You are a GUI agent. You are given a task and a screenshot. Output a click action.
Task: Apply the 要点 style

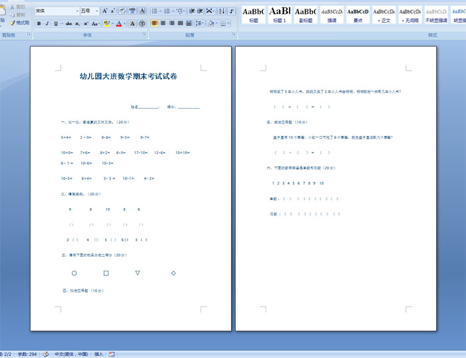coord(358,15)
